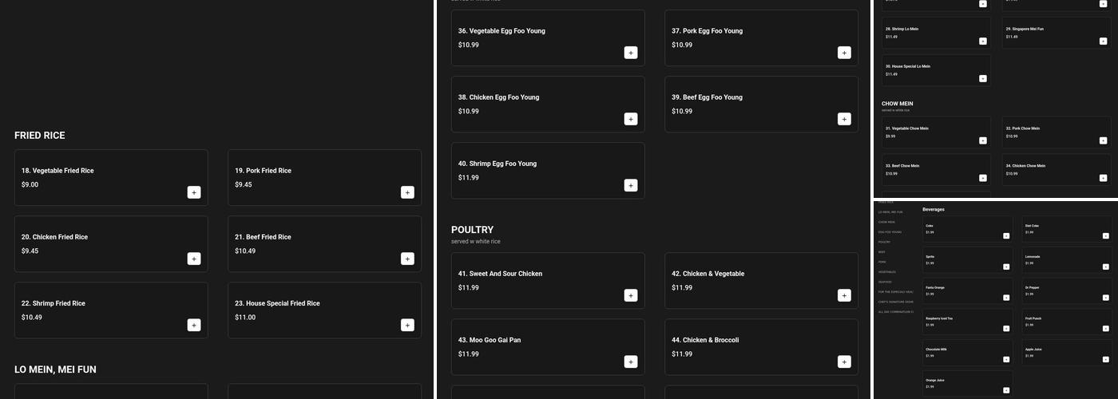Open Chow Mein category from sidebar
Screen dimensions: 1118x399
tap(886, 222)
